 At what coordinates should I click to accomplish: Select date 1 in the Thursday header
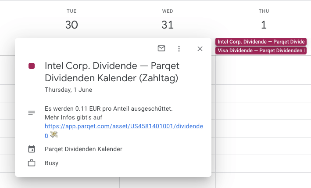click(x=264, y=25)
